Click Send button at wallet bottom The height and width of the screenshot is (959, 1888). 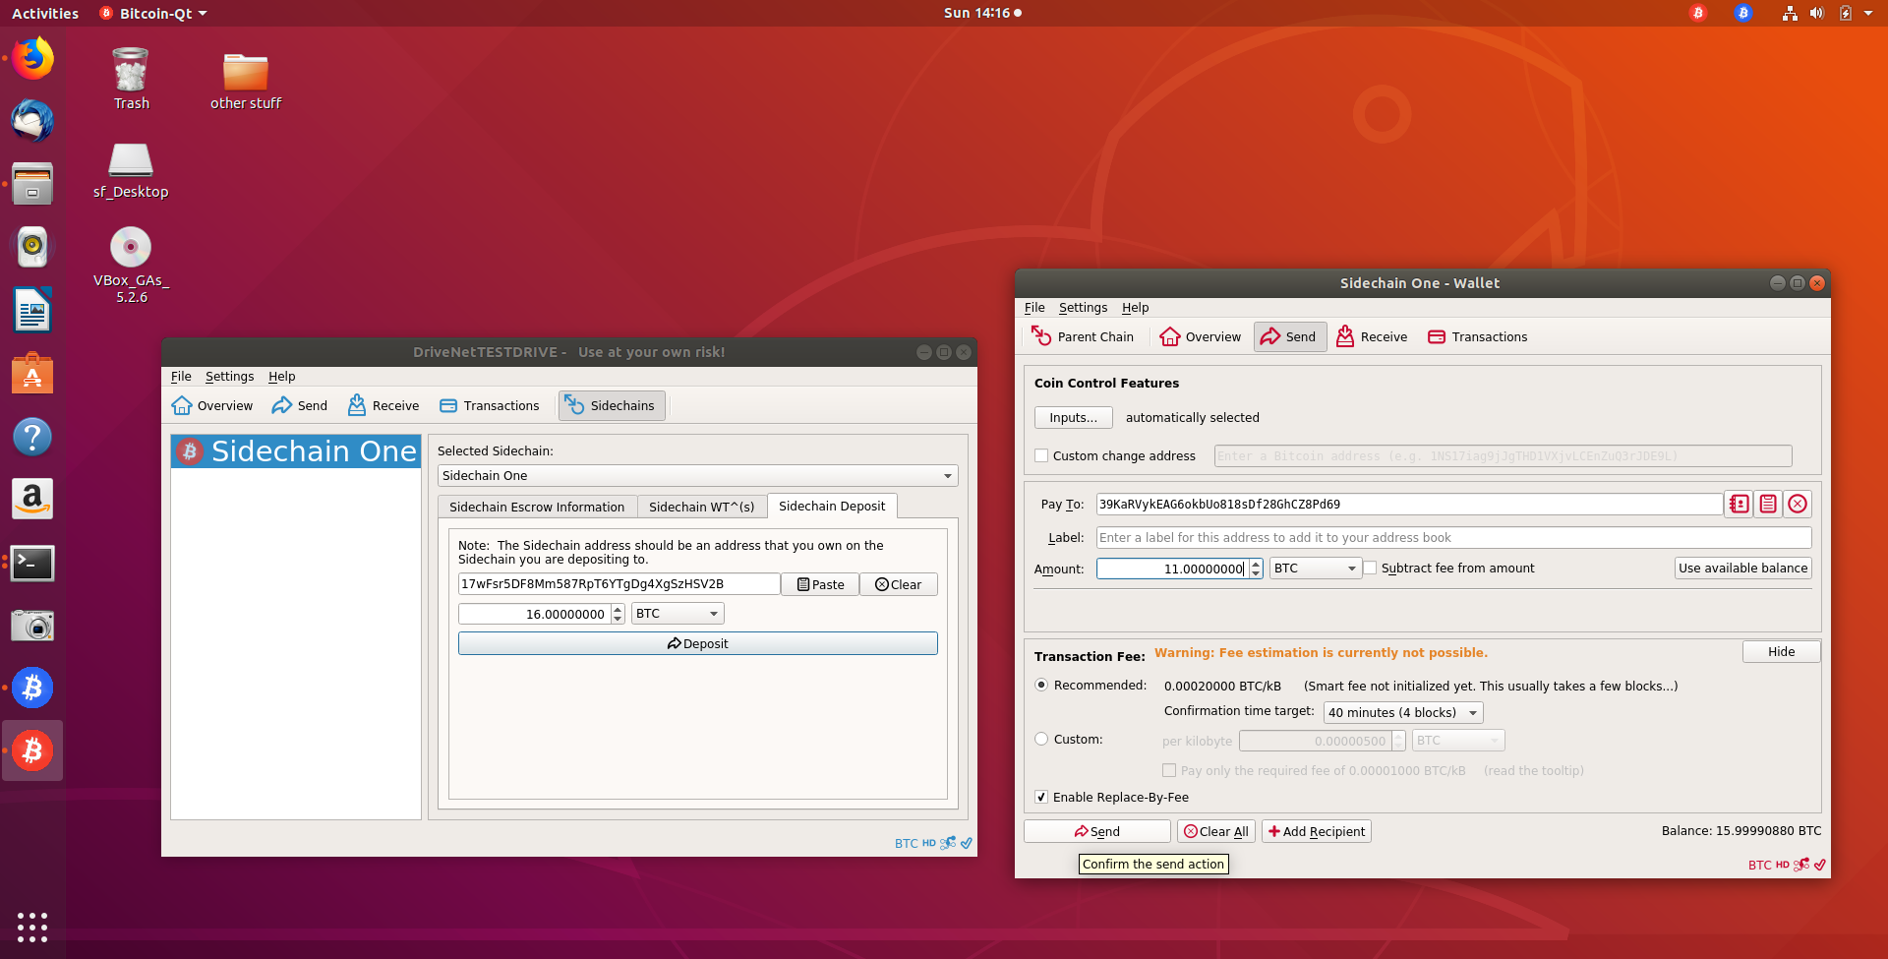click(1096, 831)
